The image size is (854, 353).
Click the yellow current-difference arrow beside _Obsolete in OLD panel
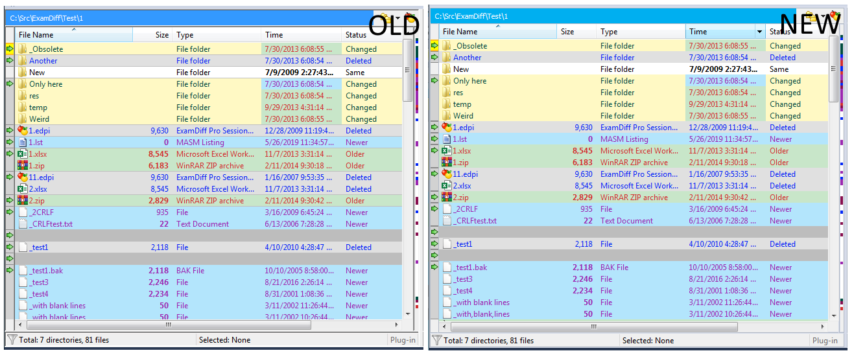(10, 49)
